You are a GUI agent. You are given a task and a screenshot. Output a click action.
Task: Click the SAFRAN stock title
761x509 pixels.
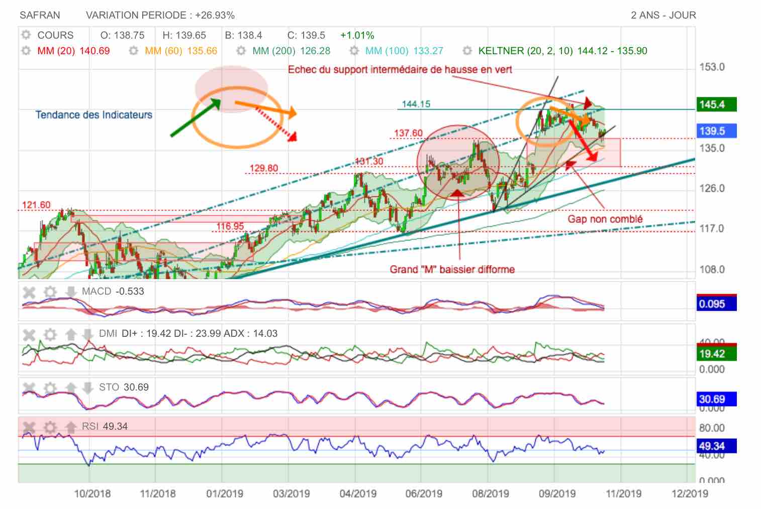[x=40, y=15]
